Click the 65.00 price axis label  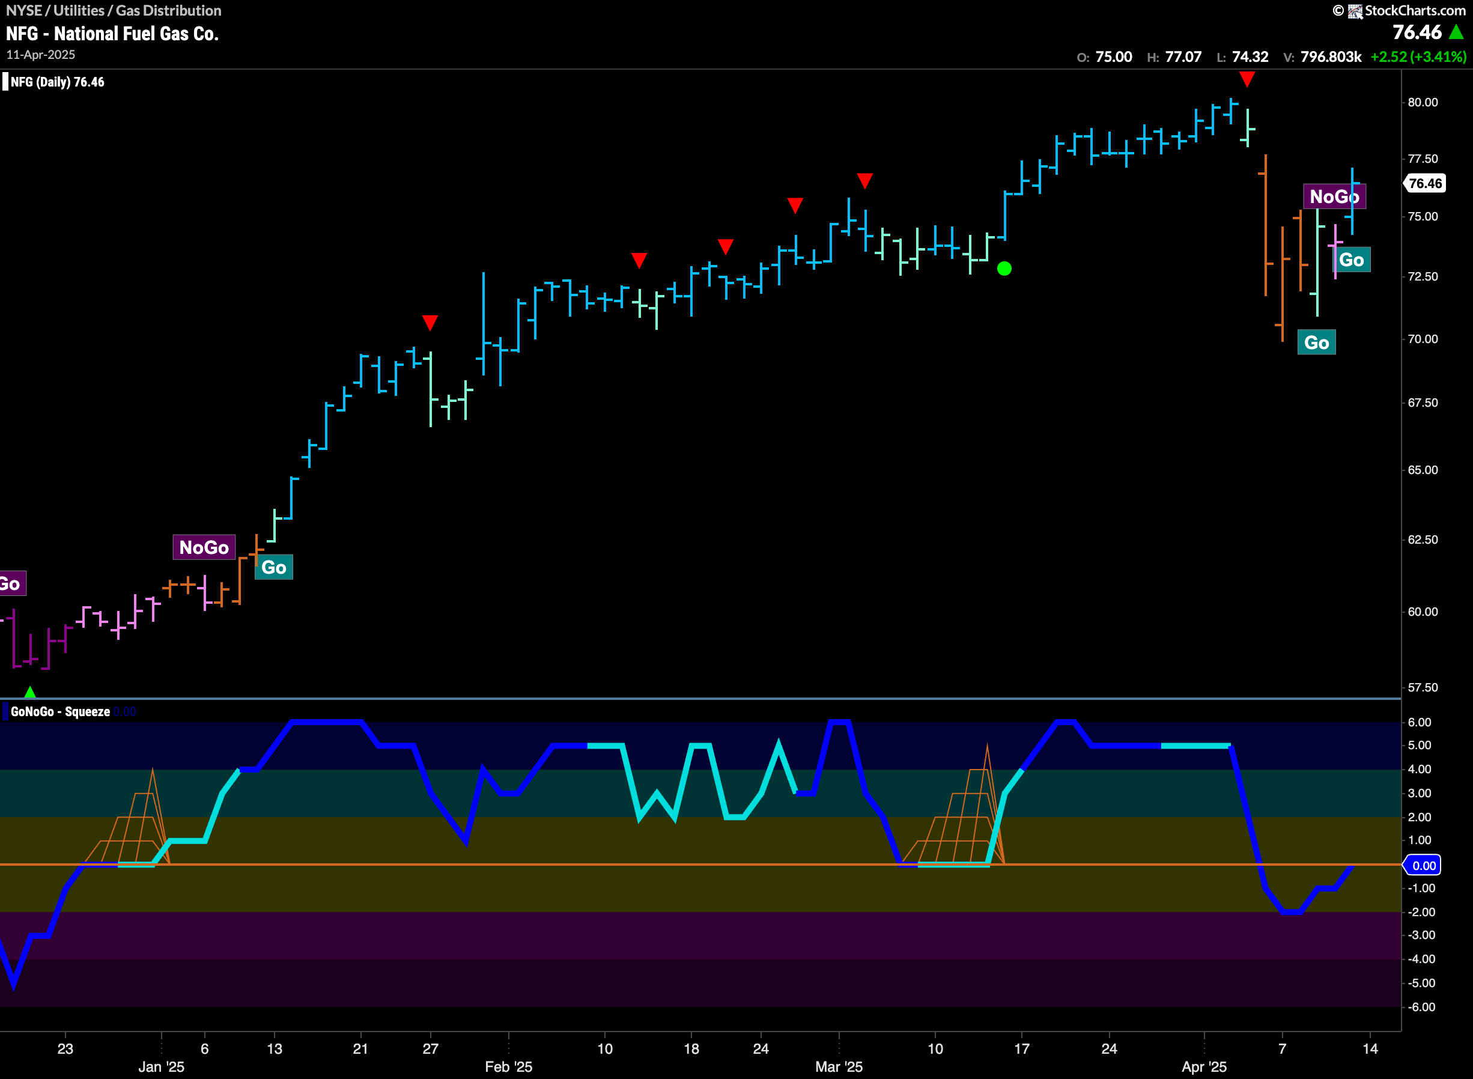(1423, 470)
